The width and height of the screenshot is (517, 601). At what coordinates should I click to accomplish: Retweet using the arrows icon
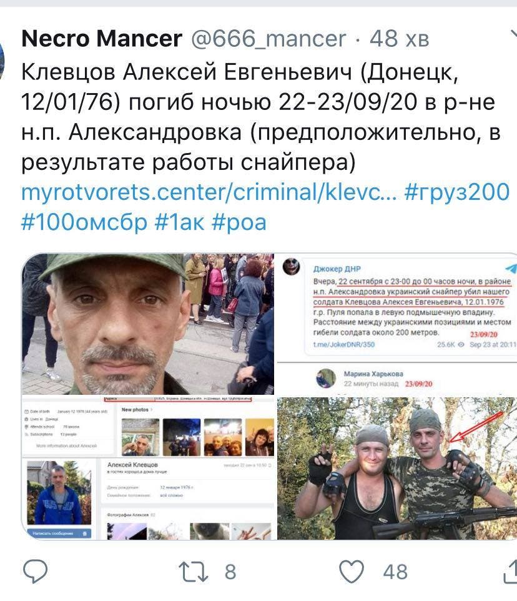194,572
